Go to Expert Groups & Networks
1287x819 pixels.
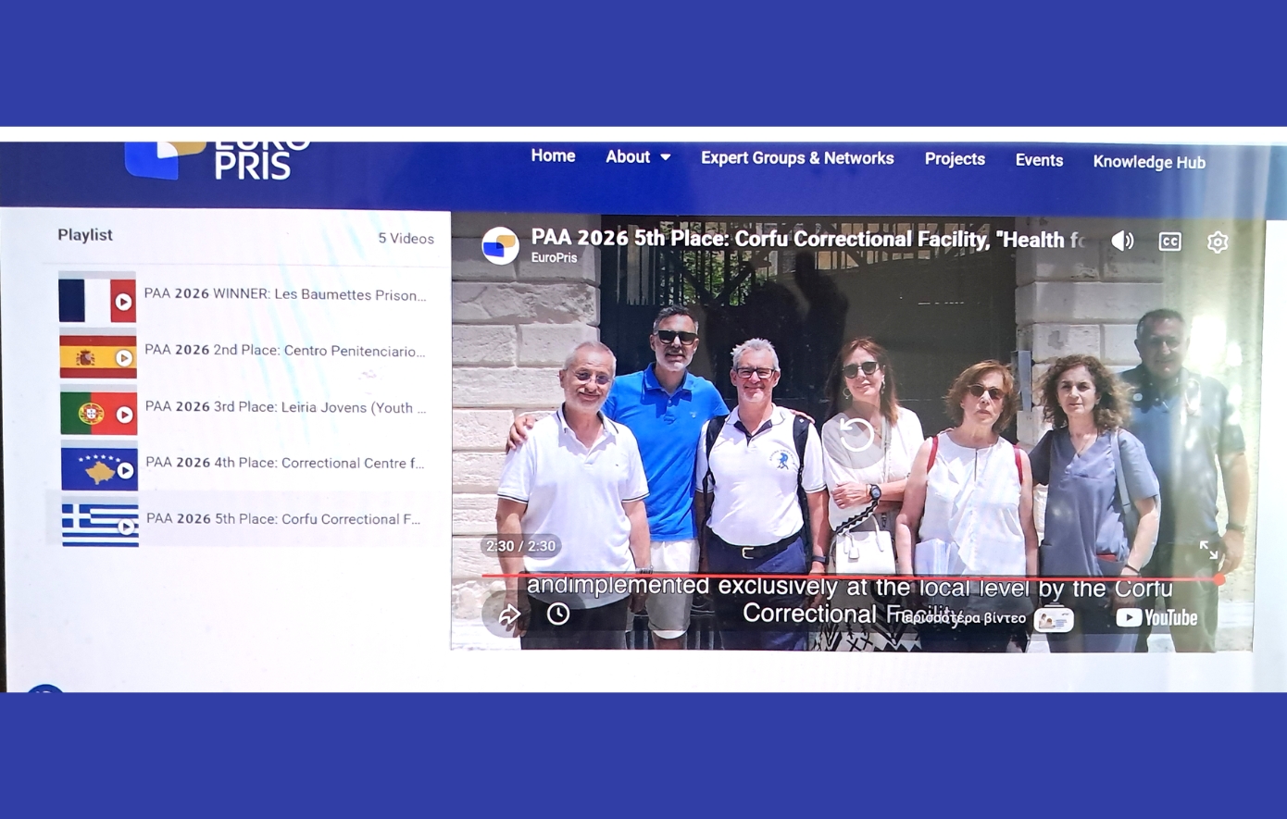797,158
